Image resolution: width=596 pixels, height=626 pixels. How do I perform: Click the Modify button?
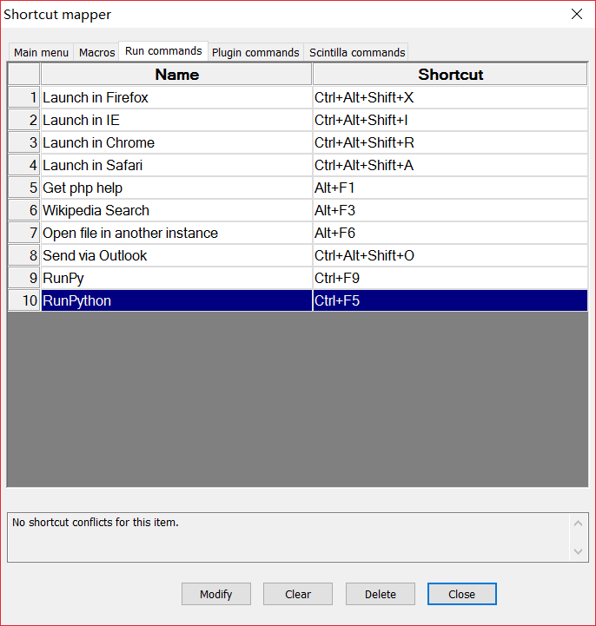click(x=216, y=594)
